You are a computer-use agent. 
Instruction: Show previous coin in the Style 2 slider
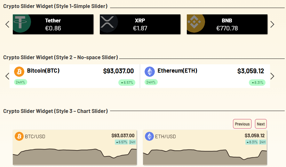[7, 76]
